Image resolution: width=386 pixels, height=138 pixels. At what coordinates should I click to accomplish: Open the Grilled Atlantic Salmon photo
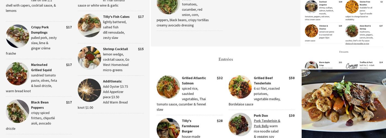pos(168,87)
